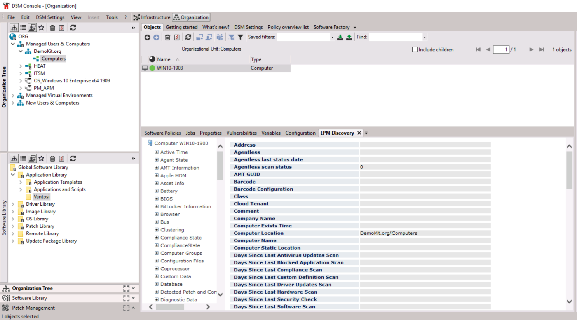The height and width of the screenshot is (320, 577).
Task: Click the delete trash icon in the Objects toolbar
Action: (x=167, y=37)
